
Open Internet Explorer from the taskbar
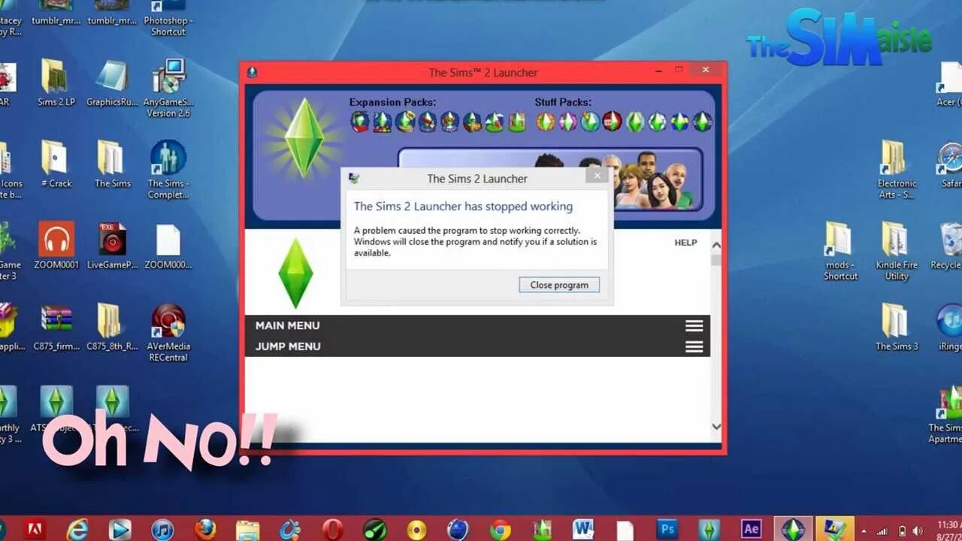click(77, 529)
